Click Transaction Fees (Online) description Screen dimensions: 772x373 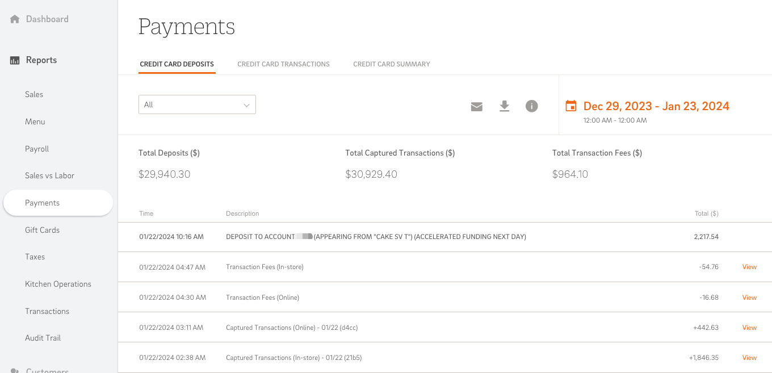pyautogui.click(x=262, y=297)
